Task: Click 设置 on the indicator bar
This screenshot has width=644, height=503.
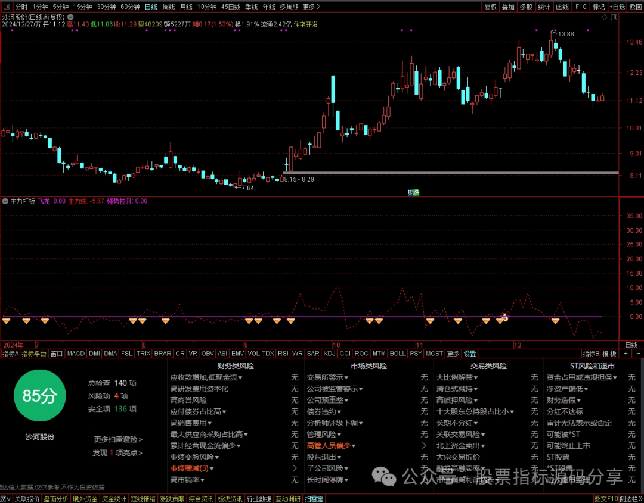Action: (469, 354)
